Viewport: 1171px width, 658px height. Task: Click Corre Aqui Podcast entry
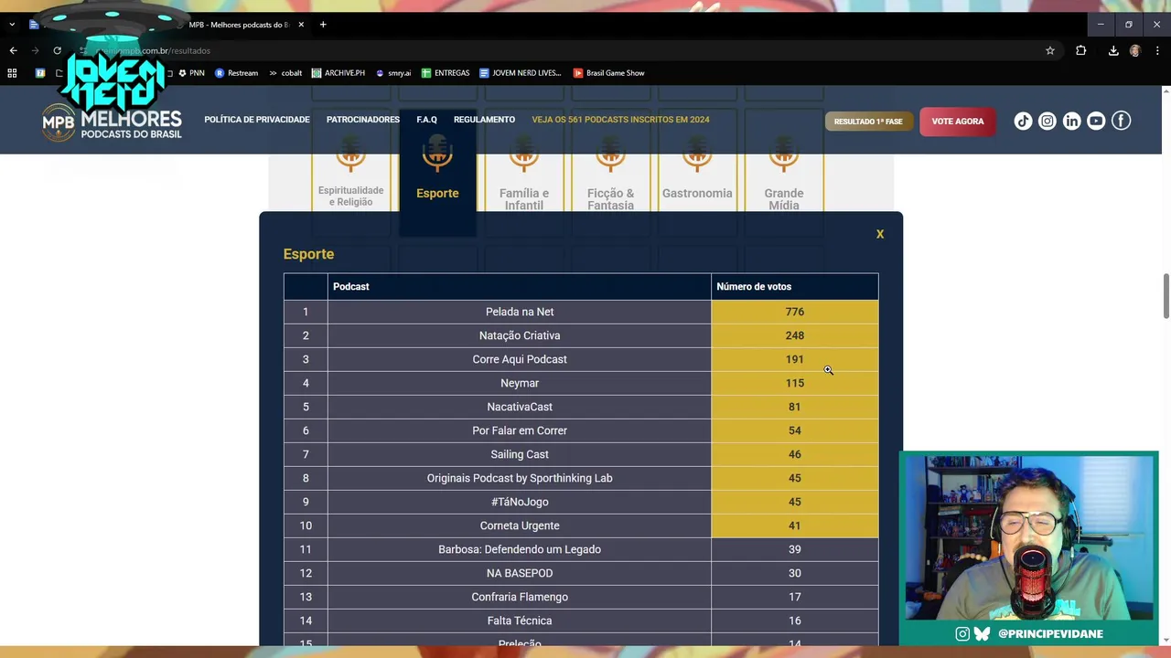(520, 359)
